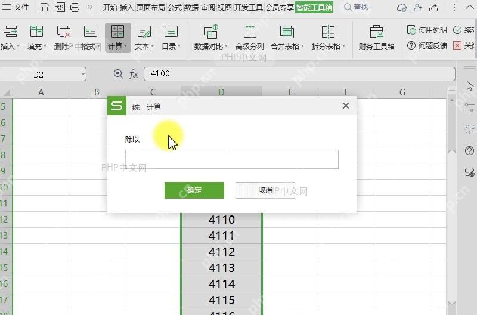
Task: Click the scroll up arrow of vertical scrollbar
Action: [x=452, y=100]
